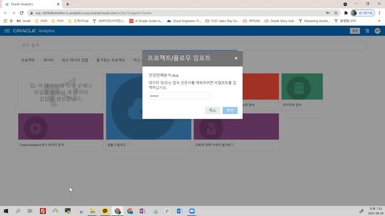385x216 pixels.
Task: Open the Cloud Engineers Tr... bookmark
Action: [184, 21]
